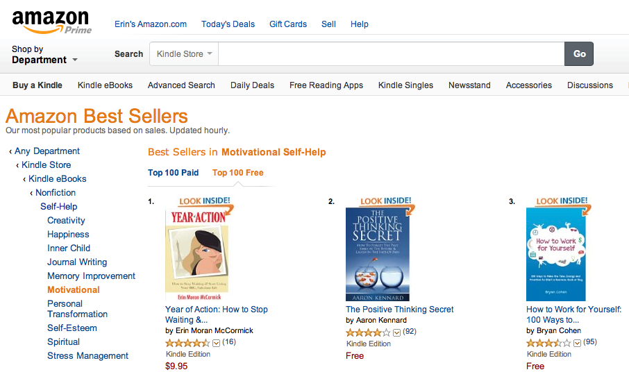Select the Top 100 Free tab
This screenshot has height=372, width=629.
coord(238,173)
